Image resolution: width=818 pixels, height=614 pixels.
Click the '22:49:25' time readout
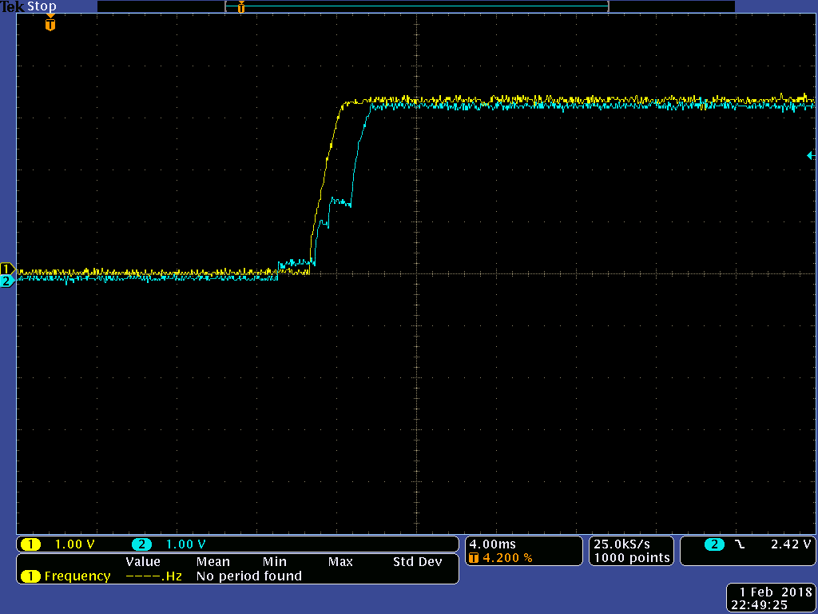click(760, 606)
